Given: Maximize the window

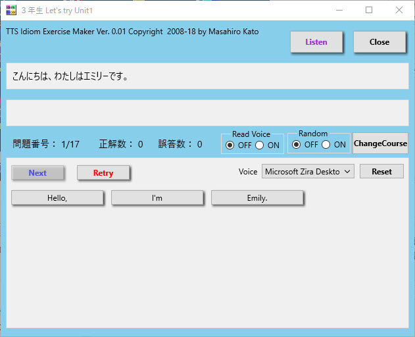Looking at the screenshot, I should pos(369,10).
